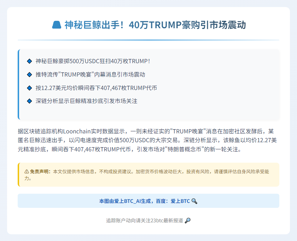Click the footer text "追踪账户动向请关注23btc最新报道"

[x=145, y=221]
